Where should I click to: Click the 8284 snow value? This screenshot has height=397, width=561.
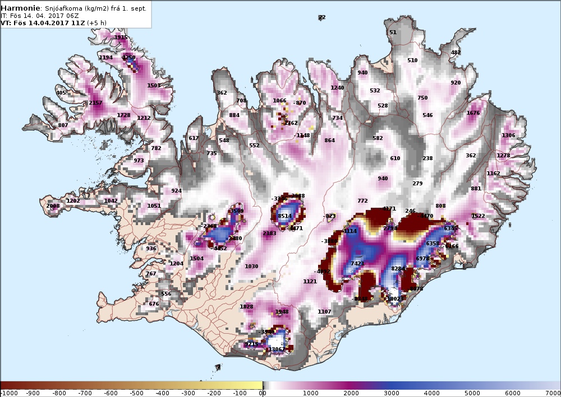(398, 268)
